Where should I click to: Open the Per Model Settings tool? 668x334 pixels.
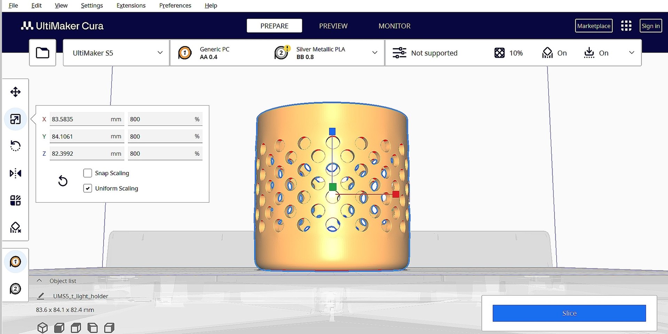15,200
